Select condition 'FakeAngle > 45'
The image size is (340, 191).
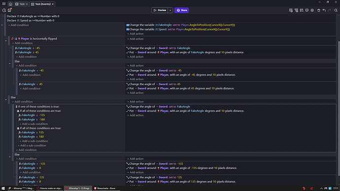coord(31,84)
